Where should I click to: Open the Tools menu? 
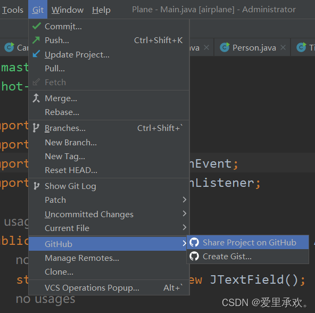pyautogui.click(x=12, y=10)
